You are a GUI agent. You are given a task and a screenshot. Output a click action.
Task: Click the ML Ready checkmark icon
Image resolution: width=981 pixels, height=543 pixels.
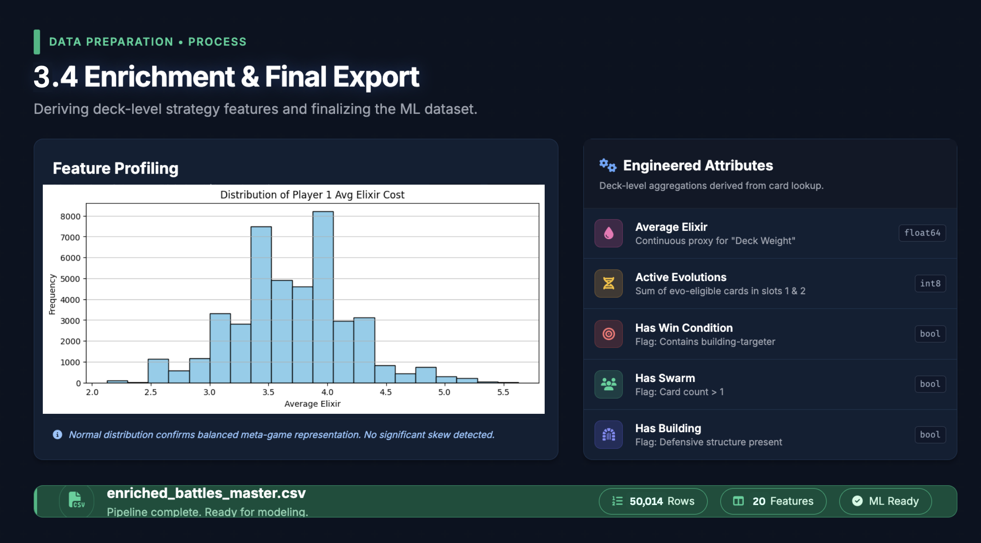tap(857, 501)
